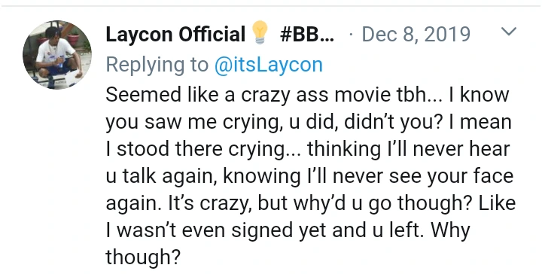This screenshot has height=274, width=542.
Task: Open the Dec 8, 2019 timestamp link
Action: [416, 34]
